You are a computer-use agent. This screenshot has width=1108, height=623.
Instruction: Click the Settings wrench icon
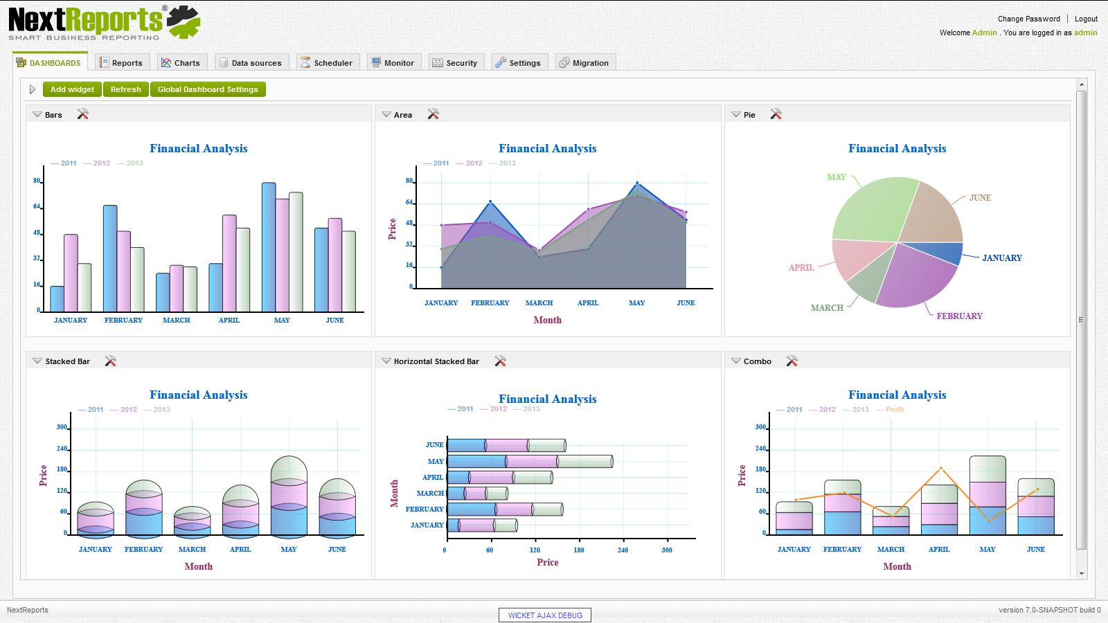click(501, 62)
